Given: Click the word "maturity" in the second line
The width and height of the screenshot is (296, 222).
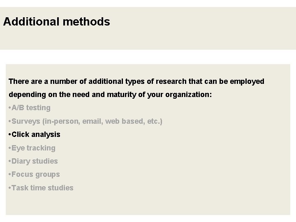Looking at the screenshot, I should 122,95.
